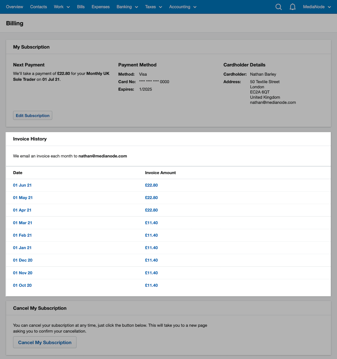Click the Edit Subscription button
This screenshot has height=359, width=337.
pyautogui.click(x=32, y=115)
